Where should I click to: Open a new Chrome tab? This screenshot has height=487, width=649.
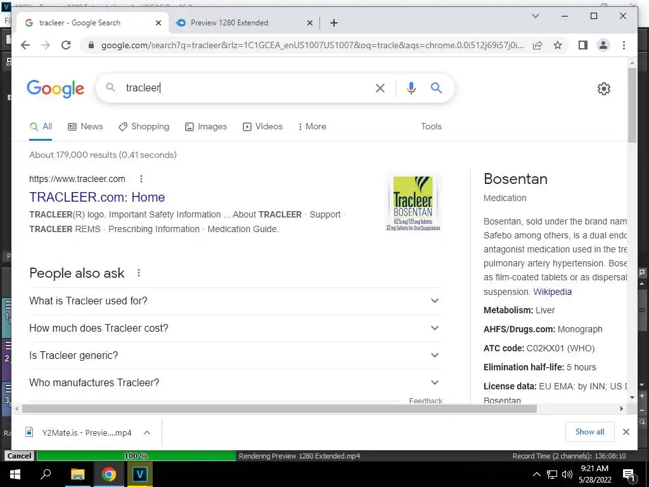(x=334, y=23)
